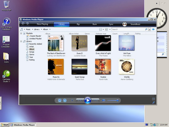
Task: Toggle repeat playback
Action: [65, 100]
